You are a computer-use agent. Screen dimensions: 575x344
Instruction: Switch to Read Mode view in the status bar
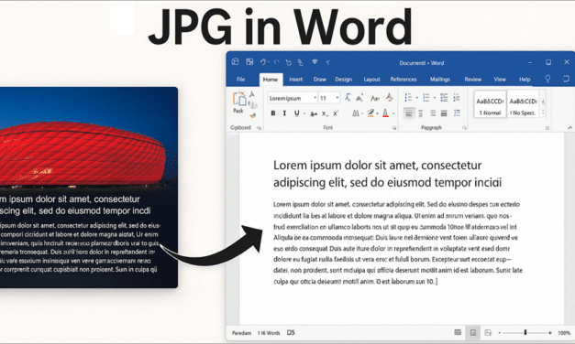pos(458,332)
